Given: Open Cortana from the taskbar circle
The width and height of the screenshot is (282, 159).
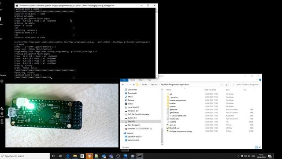Looking at the screenshot, I should (53, 156).
